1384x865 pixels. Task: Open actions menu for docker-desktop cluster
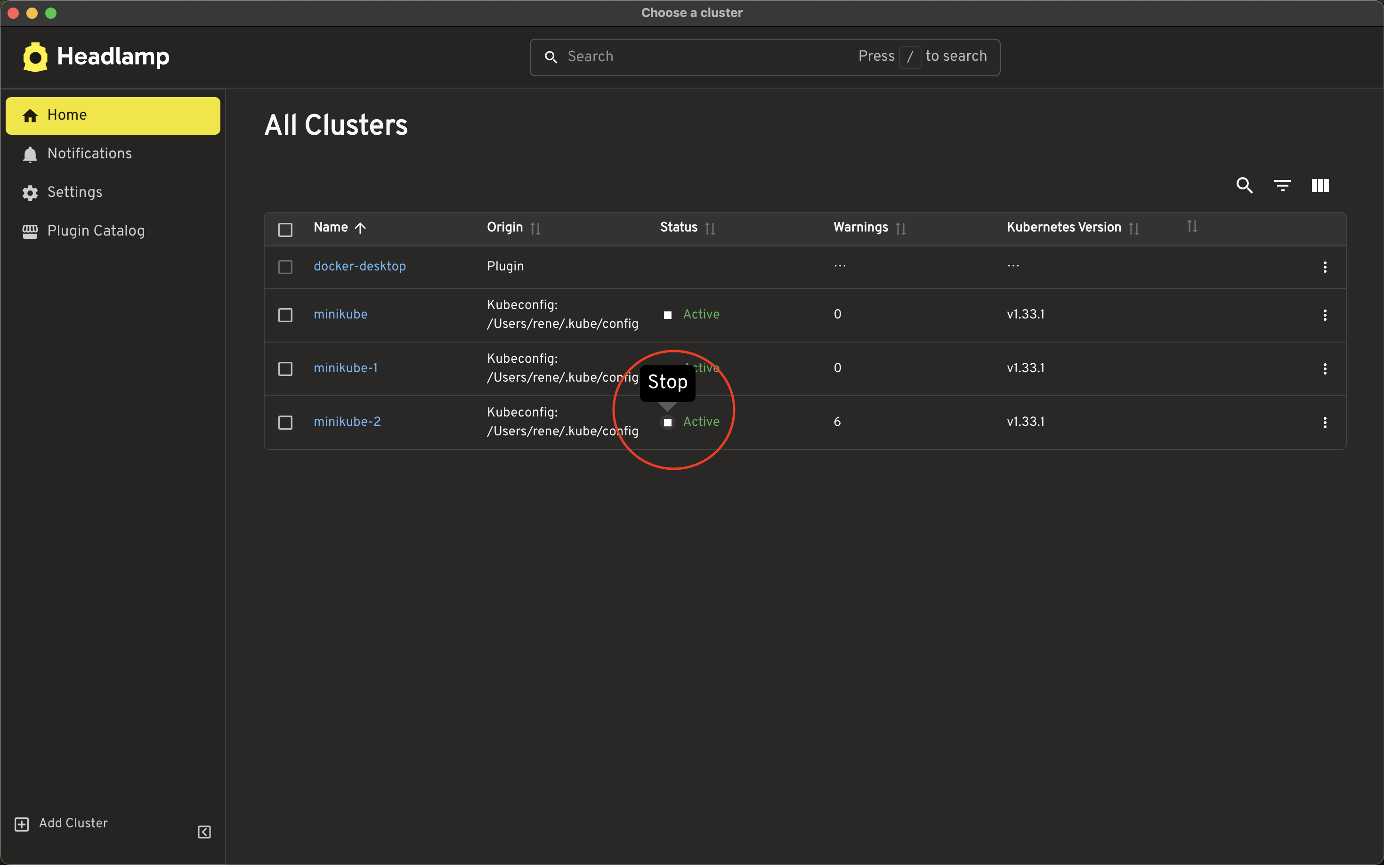[x=1325, y=267]
